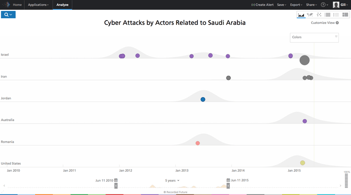
Task: Open the Export menu
Action: (x=296, y=5)
